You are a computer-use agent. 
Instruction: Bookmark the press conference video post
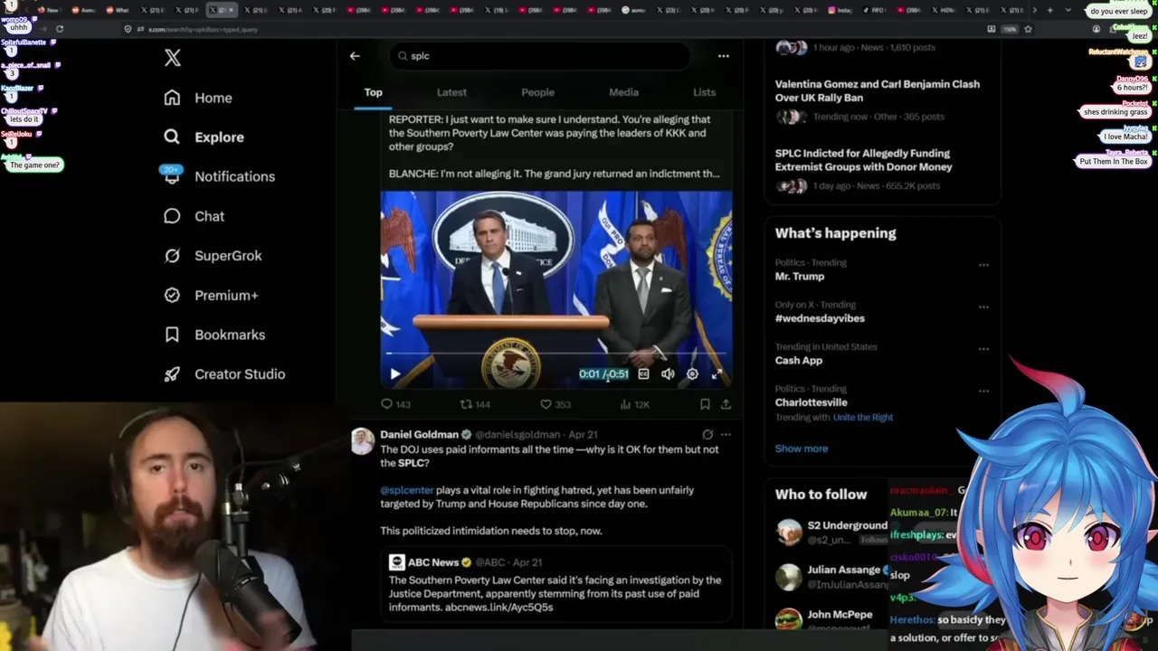coord(705,404)
